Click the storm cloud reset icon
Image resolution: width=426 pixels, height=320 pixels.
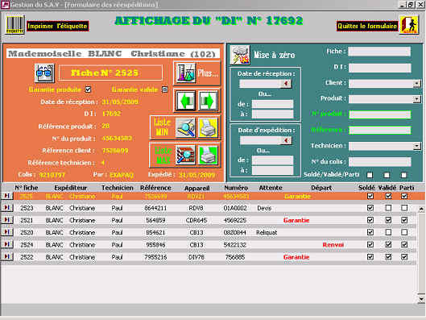[x=240, y=55]
